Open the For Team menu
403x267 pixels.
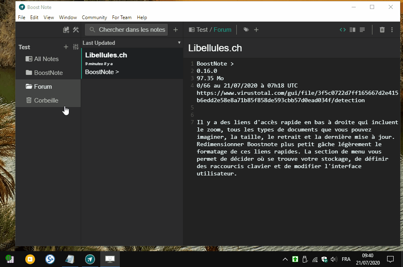click(x=121, y=18)
